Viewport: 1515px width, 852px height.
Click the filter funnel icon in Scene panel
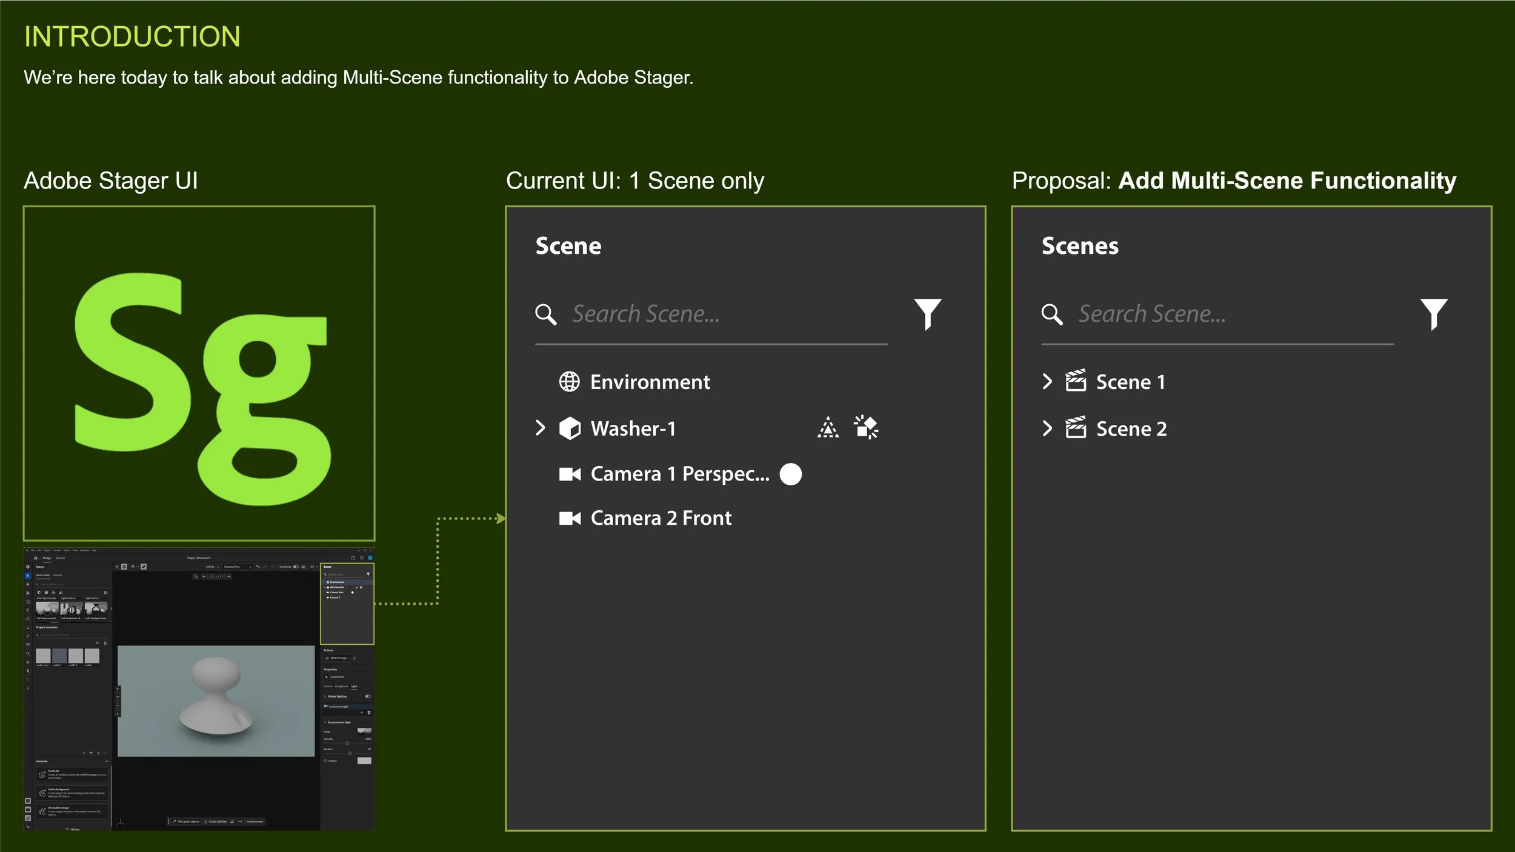coord(927,313)
